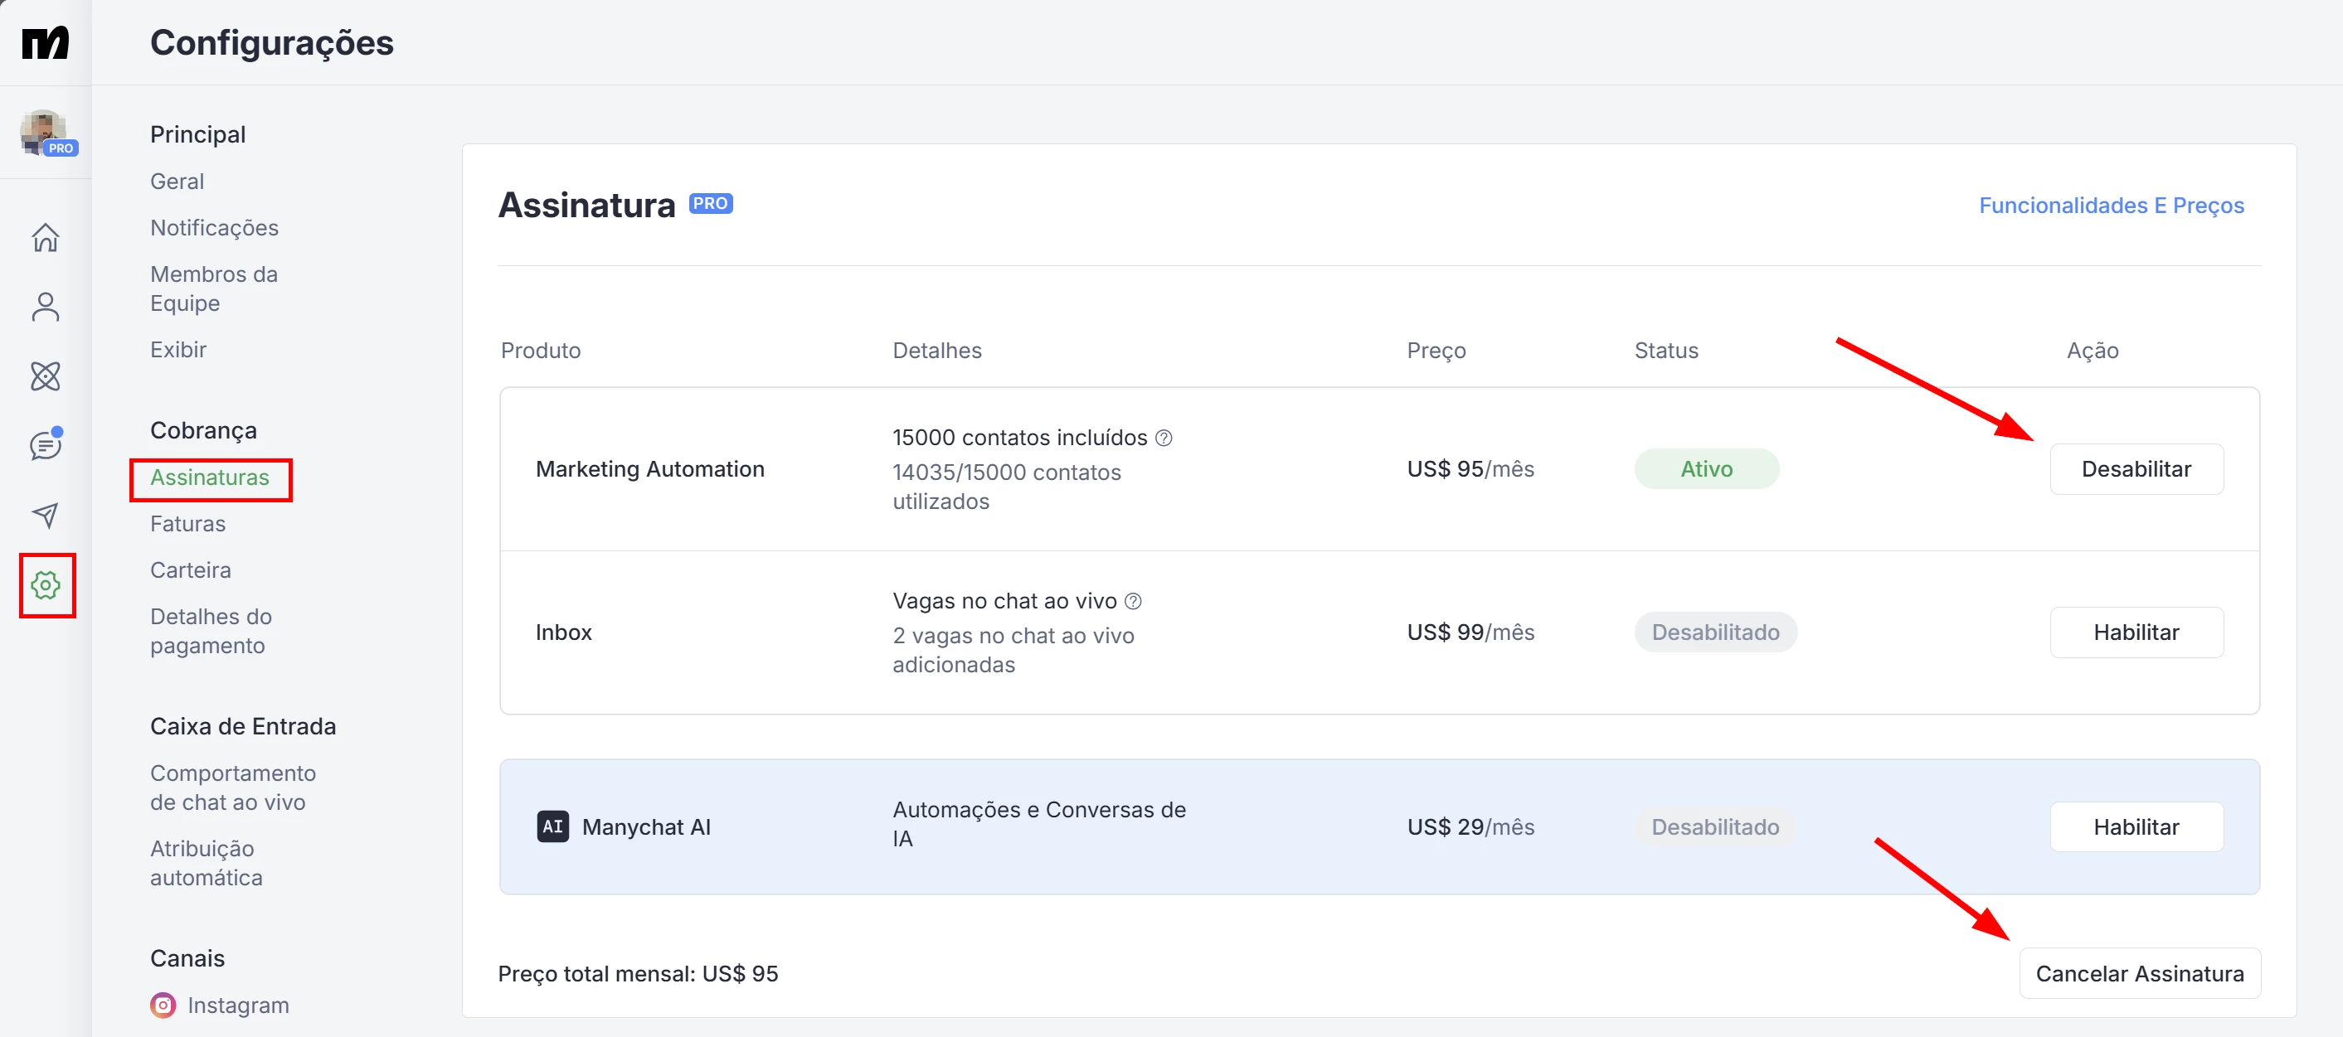Disable the Marketing Automation product
The width and height of the screenshot is (2343, 1037).
click(x=2136, y=469)
